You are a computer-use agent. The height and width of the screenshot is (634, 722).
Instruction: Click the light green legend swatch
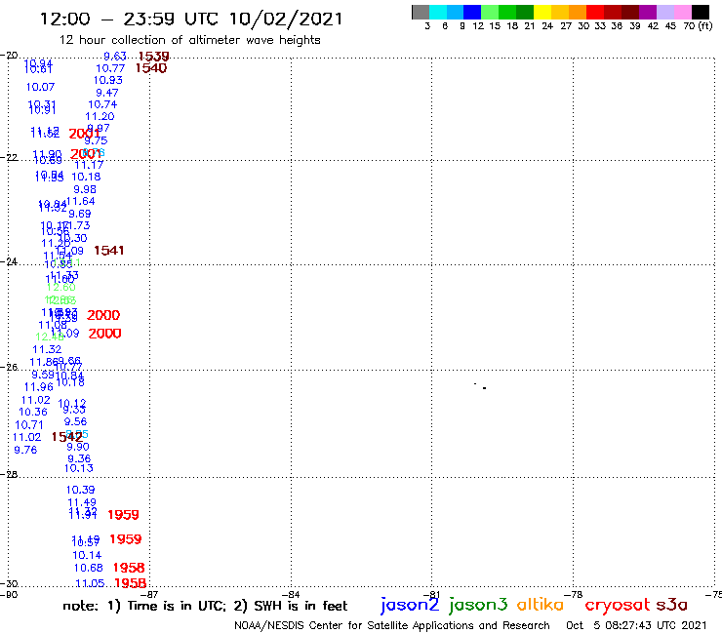[x=491, y=12]
